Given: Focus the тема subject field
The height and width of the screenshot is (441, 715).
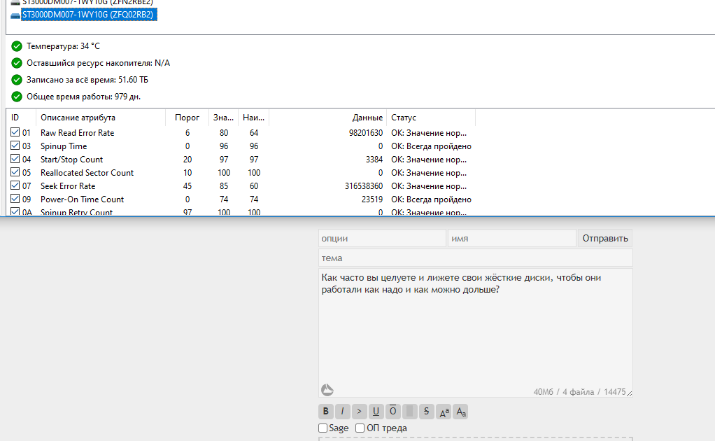Looking at the screenshot, I should [x=476, y=258].
